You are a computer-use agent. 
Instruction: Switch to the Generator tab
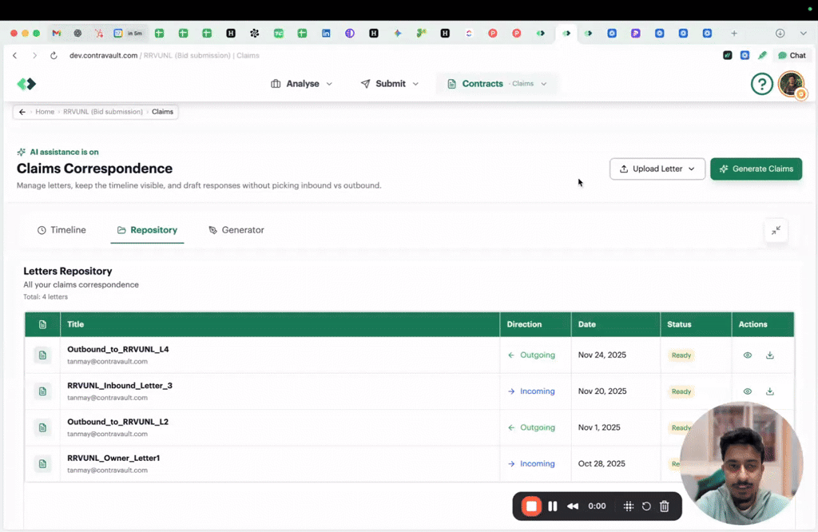click(236, 230)
